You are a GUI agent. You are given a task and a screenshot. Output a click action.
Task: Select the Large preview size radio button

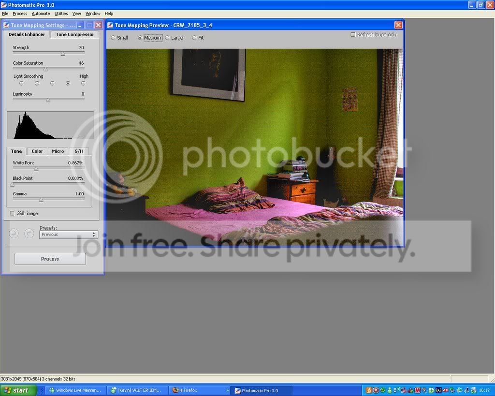[168, 38]
